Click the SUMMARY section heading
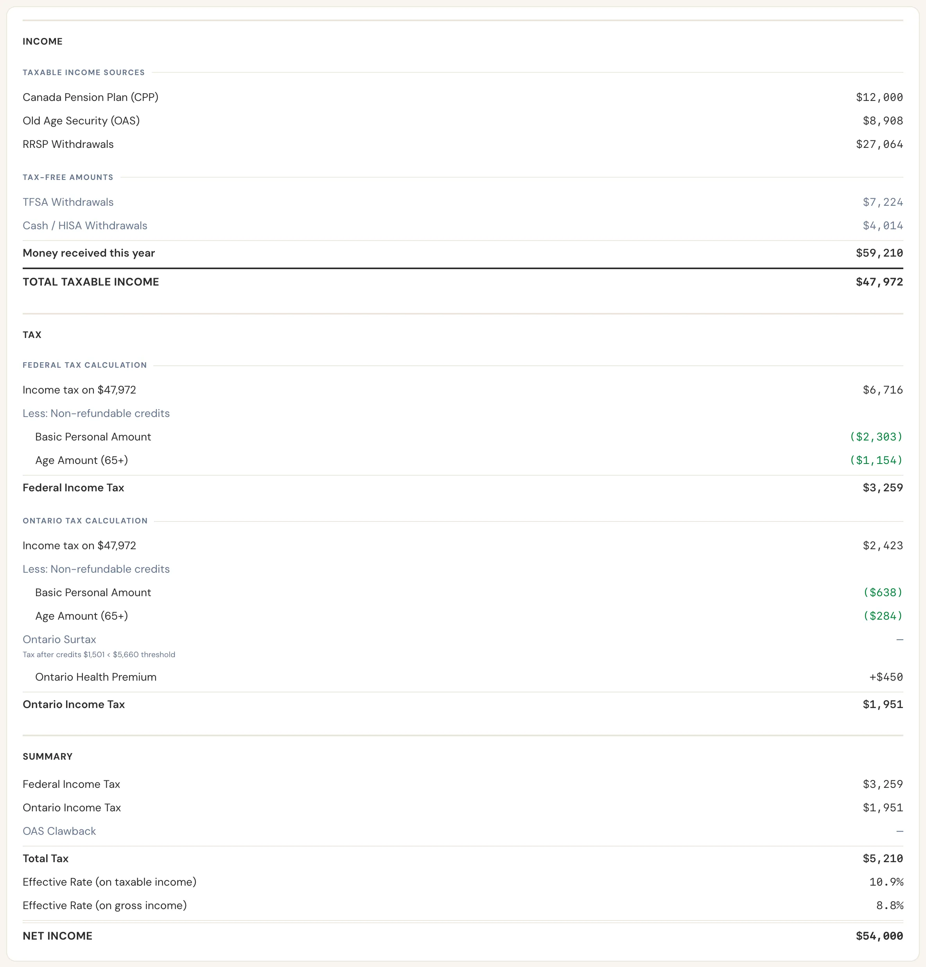926x967 pixels. click(x=47, y=757)
